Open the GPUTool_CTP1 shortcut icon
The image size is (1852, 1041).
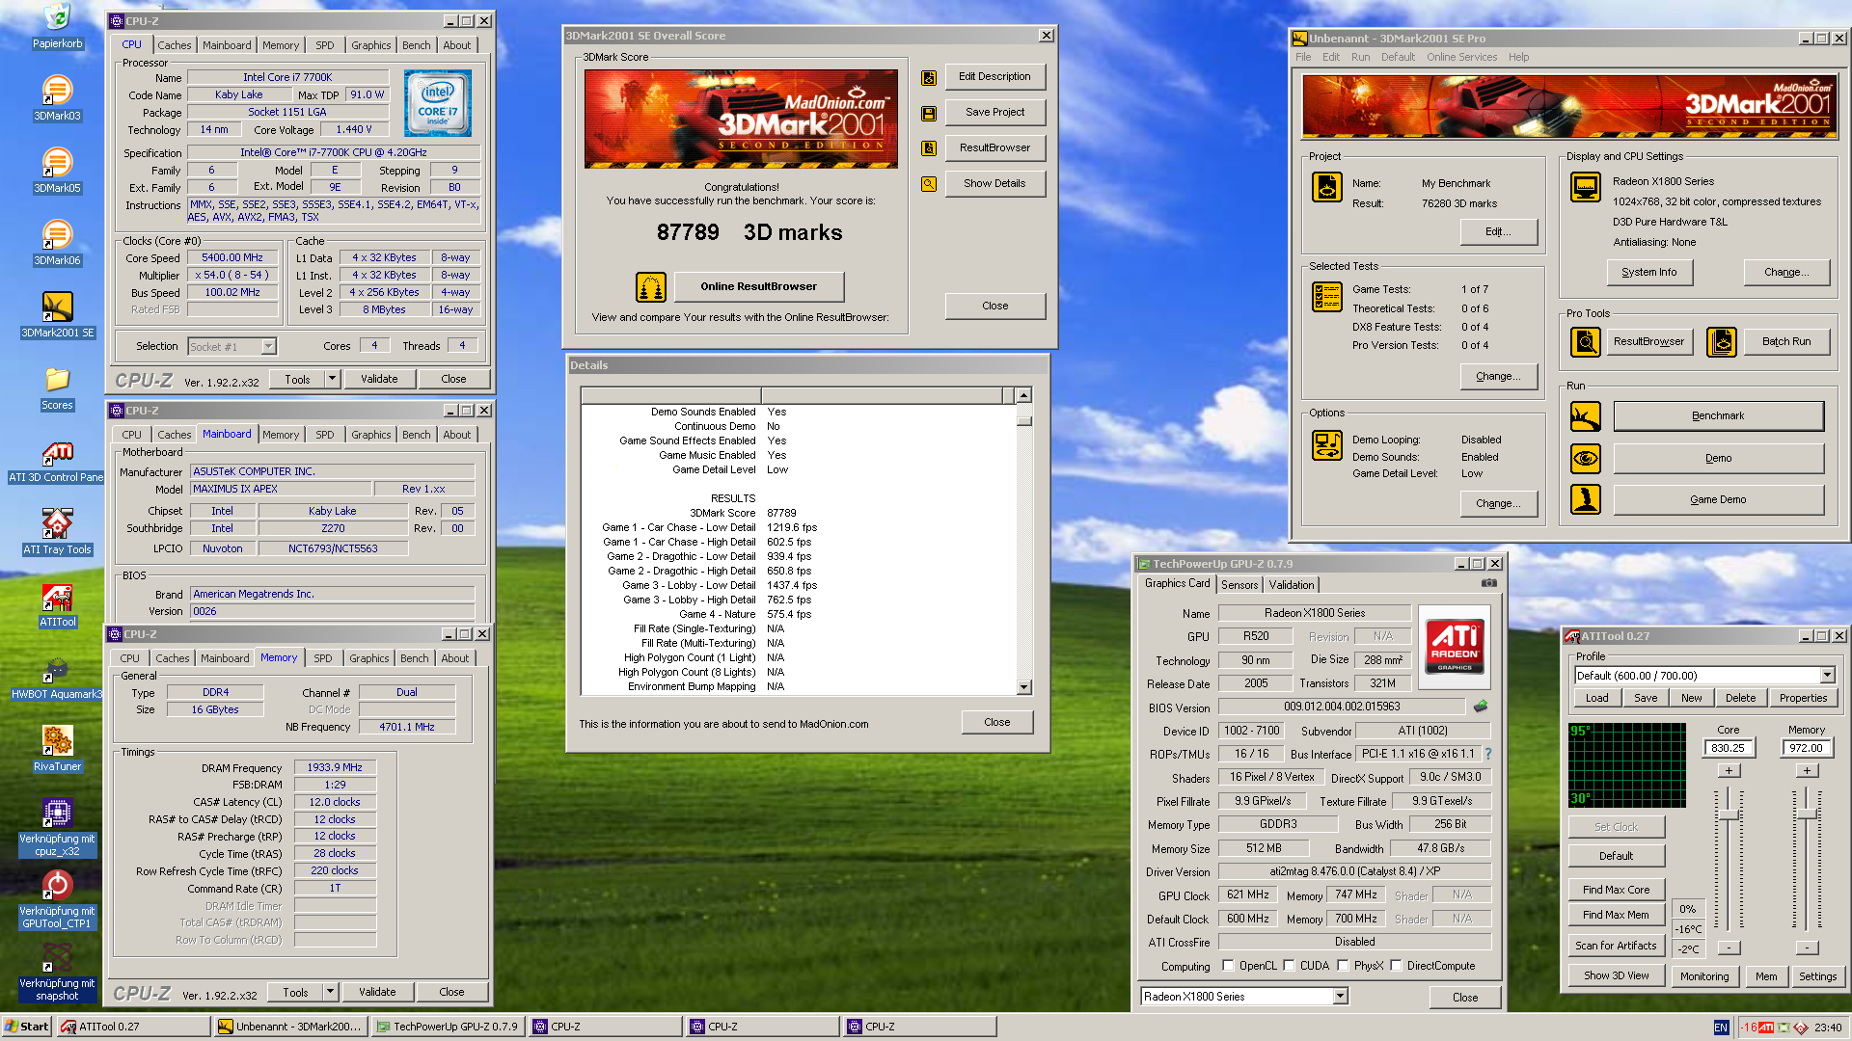(x=57, y=887)
